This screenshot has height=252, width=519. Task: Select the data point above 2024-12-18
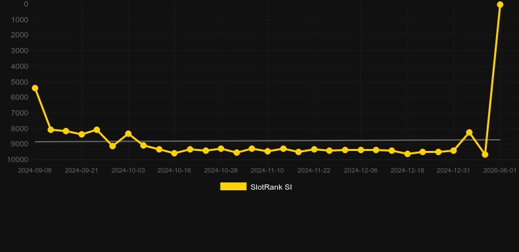(x=407, y=154)
